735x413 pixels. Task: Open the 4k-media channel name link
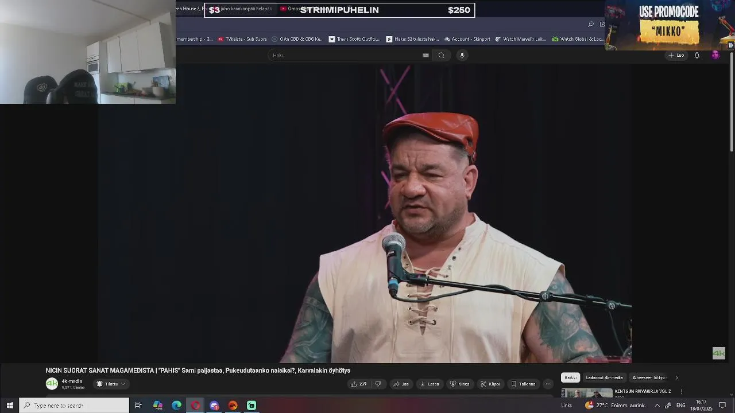(72, 381)
